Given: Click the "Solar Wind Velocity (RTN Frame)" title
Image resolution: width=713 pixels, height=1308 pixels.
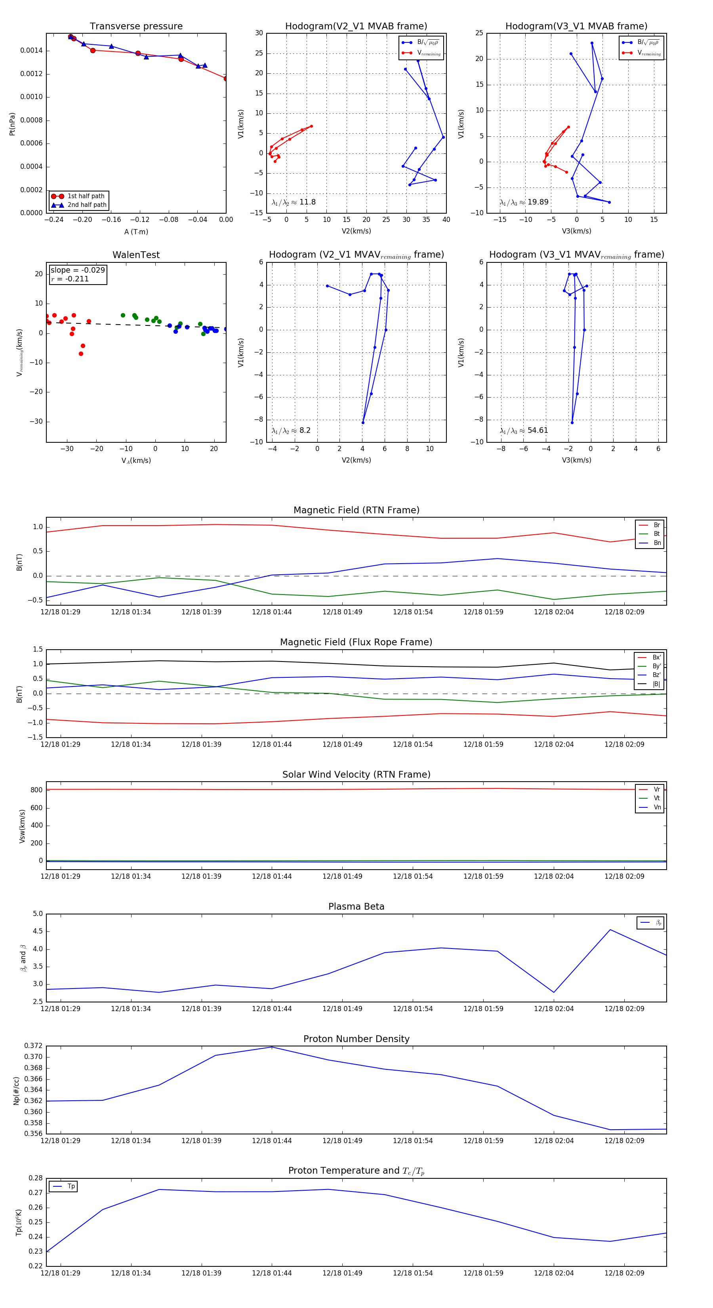Looking at the screenshot, I should click(356, 774).
